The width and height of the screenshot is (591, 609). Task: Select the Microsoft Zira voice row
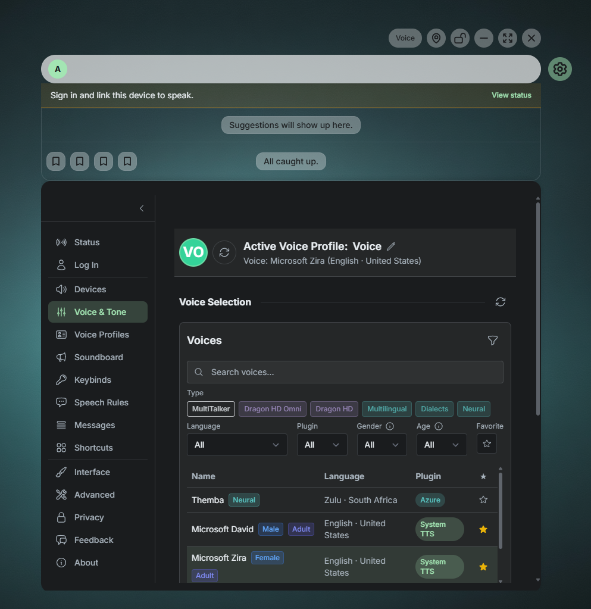pyautogui.click(x=342, y=565)
